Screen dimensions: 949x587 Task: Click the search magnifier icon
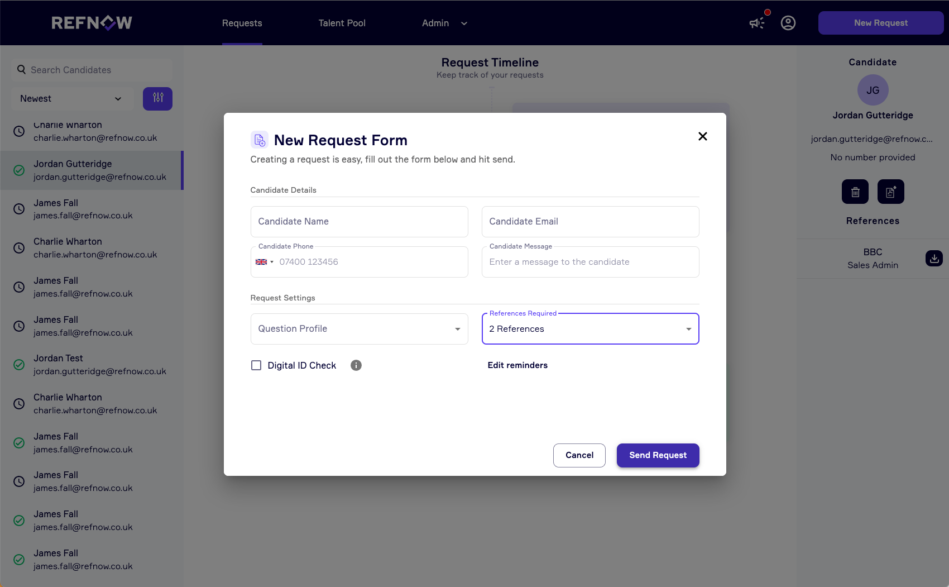click(x=21, y=69)
